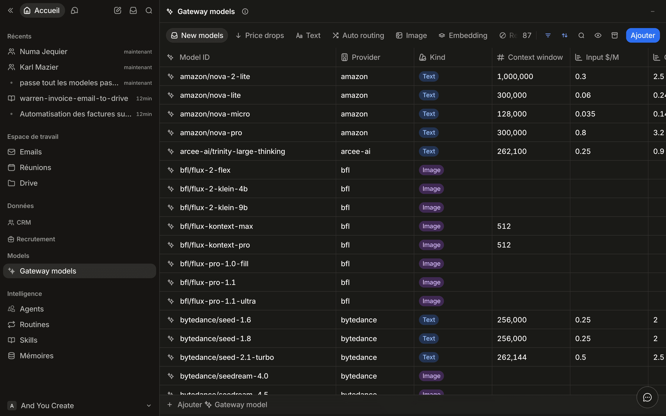Click the bfl/flux-2-flex row sparkle icon
The height and width of the screenshot is (416, 666).
171,170
